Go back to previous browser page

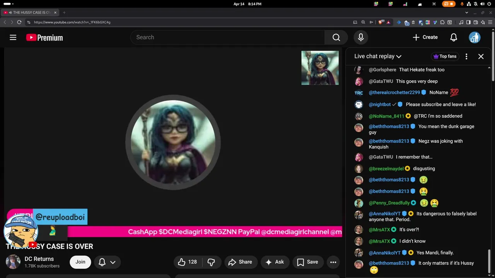click(5, 22)
